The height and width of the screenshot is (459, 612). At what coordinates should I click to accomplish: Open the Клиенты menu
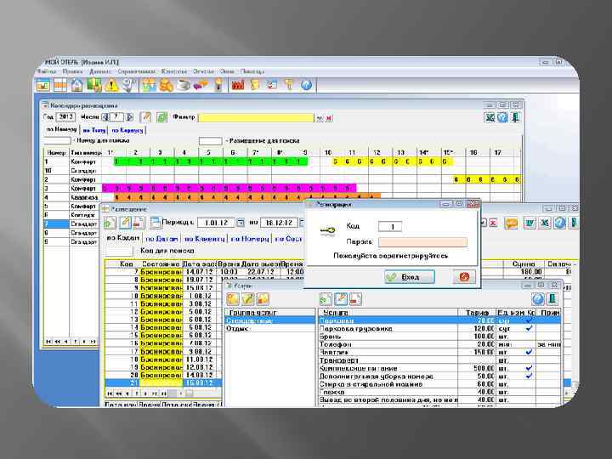[174, 71]
